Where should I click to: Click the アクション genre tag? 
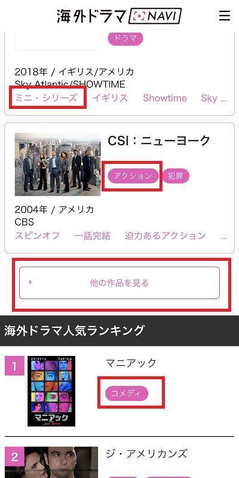pos(133,176)
